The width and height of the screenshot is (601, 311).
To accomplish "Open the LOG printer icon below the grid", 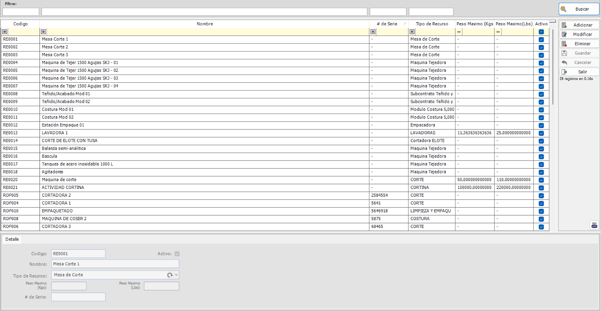I will coord(594,225).
